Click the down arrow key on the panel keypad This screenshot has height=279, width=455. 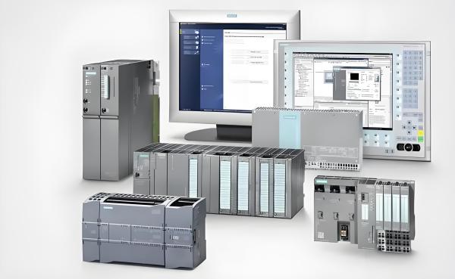409,132
